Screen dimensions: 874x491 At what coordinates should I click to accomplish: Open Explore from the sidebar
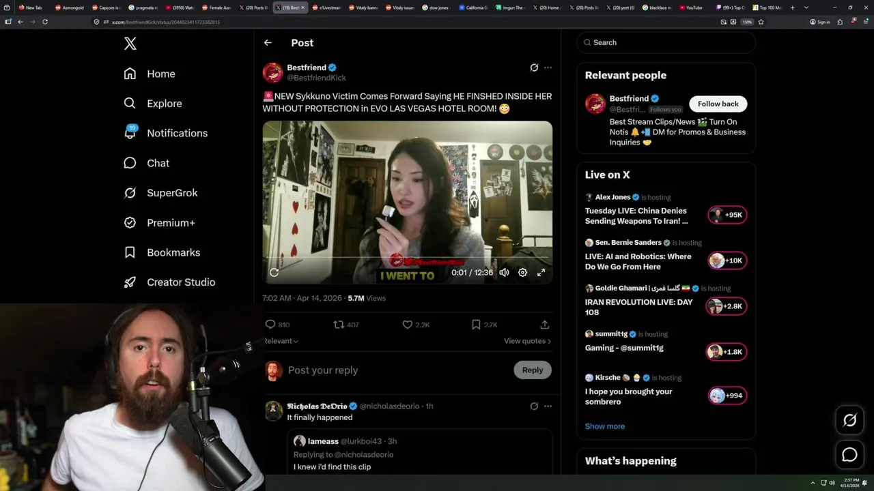click(153, 104)
